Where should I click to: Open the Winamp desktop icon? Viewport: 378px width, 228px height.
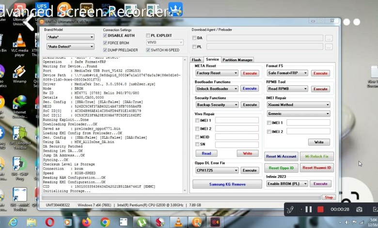(19, 73)
